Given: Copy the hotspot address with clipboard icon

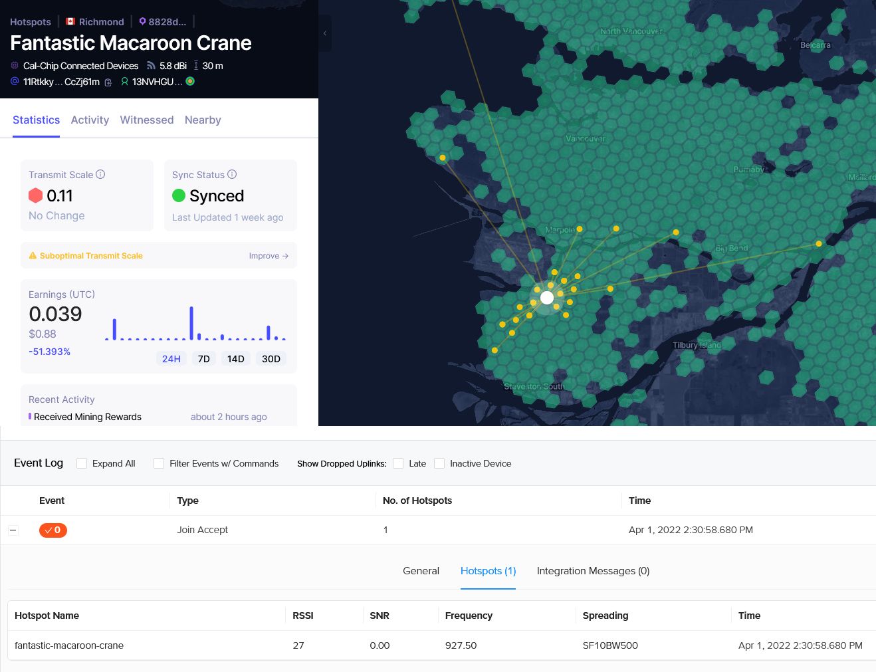Looking at the screenshot, I should [108, 82].
